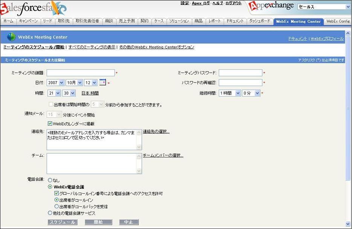The width and height of the screenshot is (352, 229).
Task: Open the Apex ログ link
Action: (201, 3)
